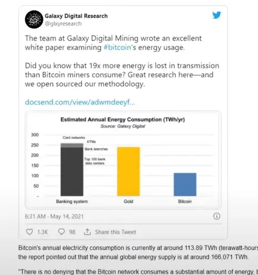Screen dimensions: 258x275
Task: Open the @glxyresearch handle
Action: [x=63, y=24]
